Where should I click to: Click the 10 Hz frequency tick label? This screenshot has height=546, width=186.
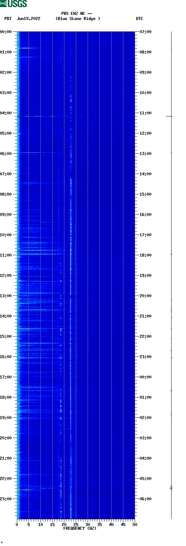tap(40, 525)
